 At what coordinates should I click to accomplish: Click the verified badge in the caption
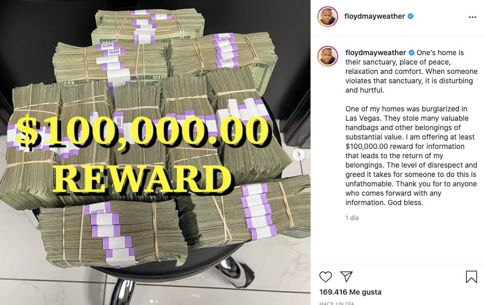coord(412,53)
